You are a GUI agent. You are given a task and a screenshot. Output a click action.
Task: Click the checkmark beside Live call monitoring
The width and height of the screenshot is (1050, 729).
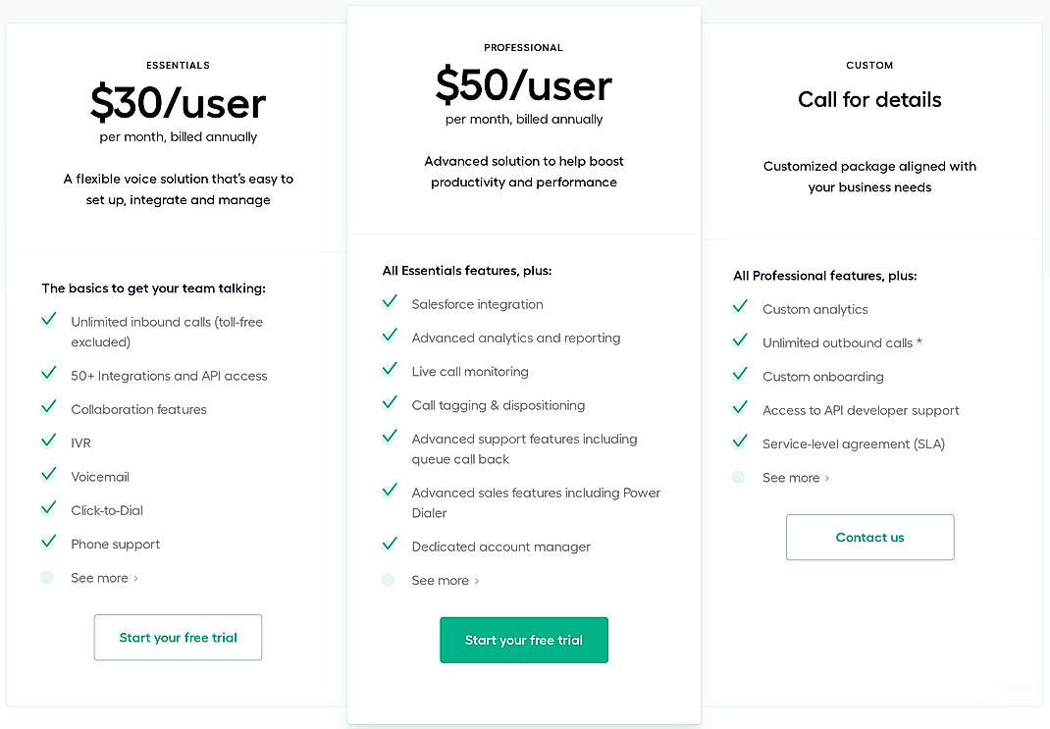(390, 370)
